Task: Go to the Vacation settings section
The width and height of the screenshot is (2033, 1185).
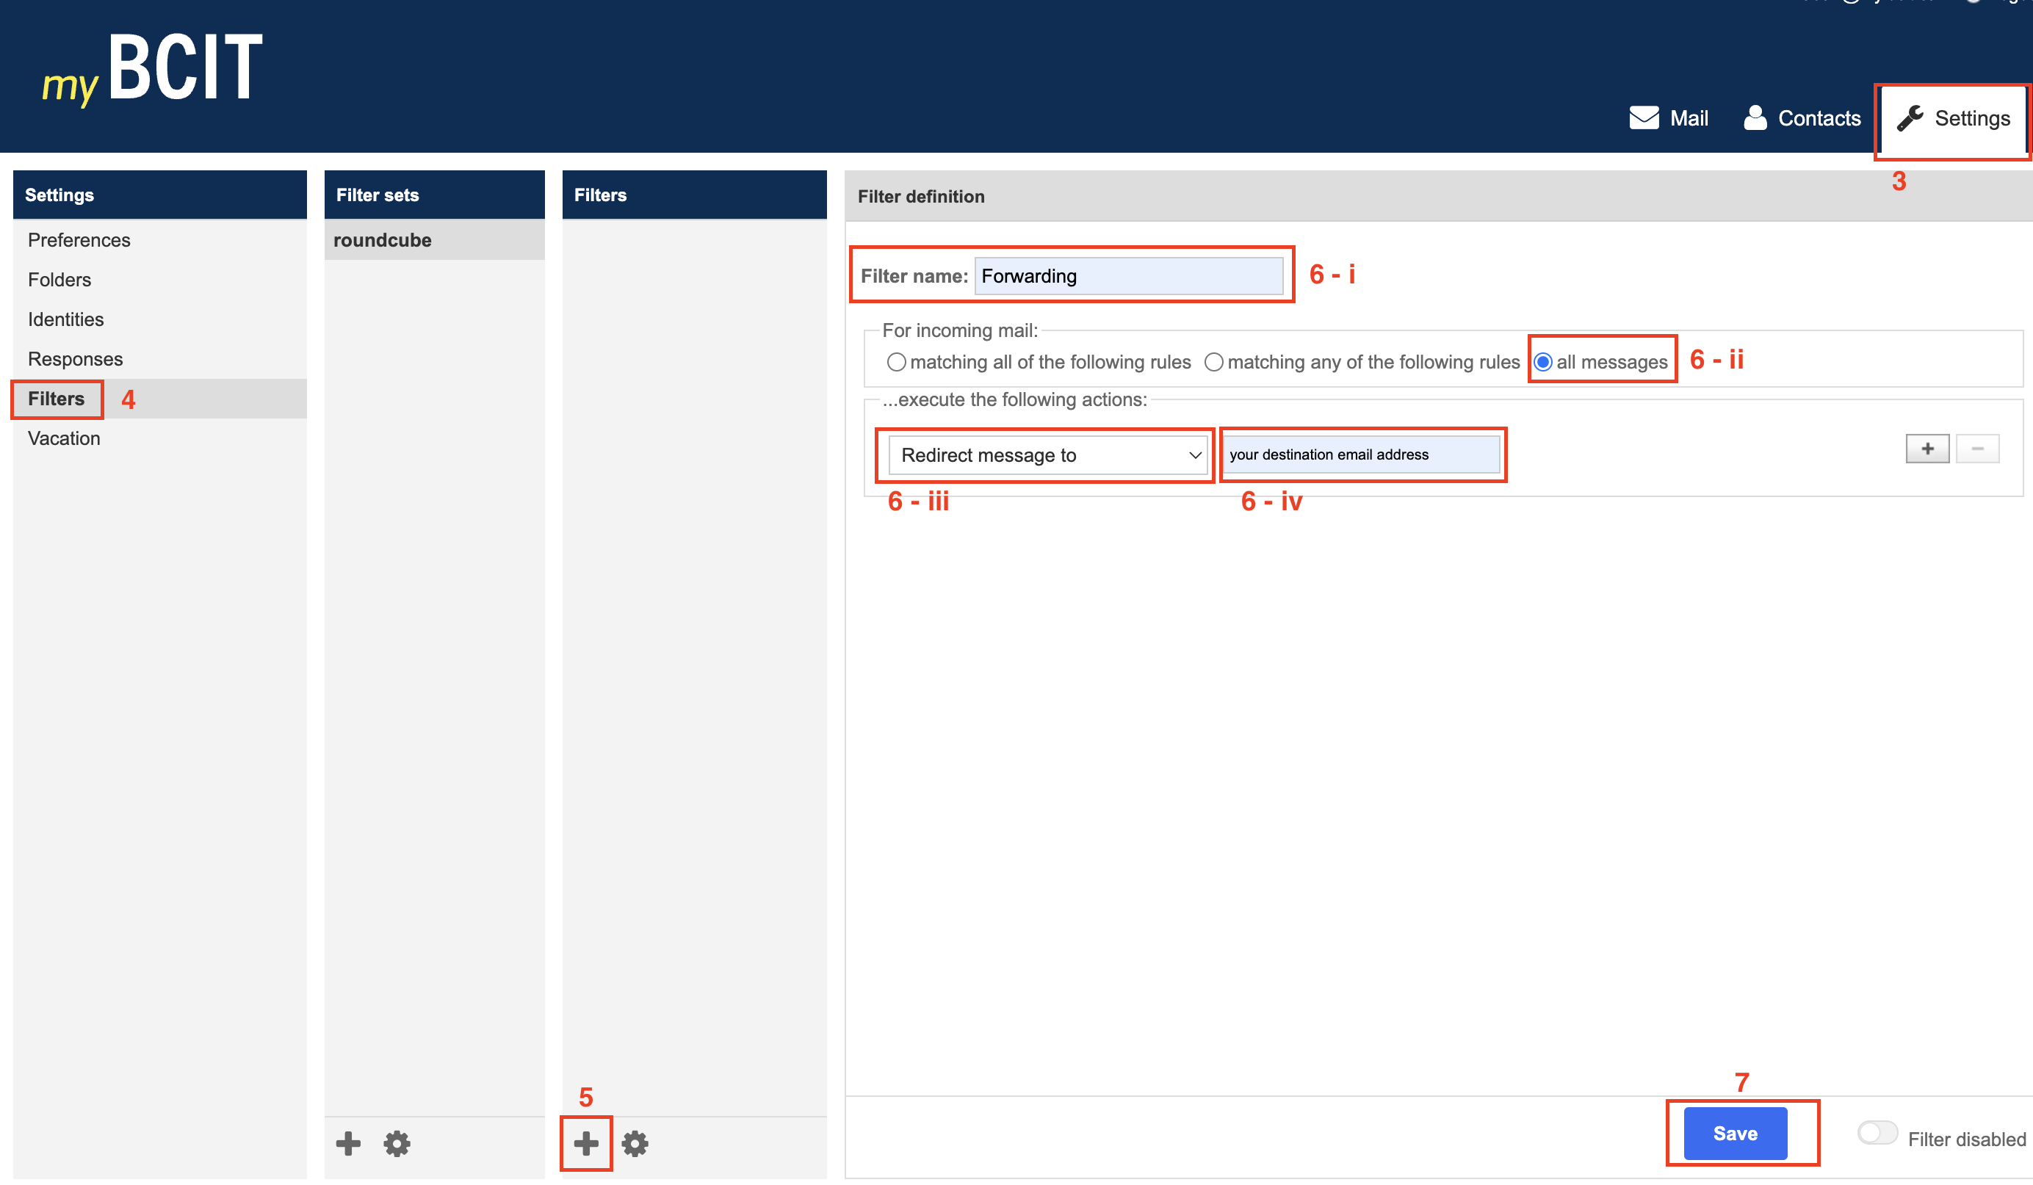Action: click(x=65, y=438)
